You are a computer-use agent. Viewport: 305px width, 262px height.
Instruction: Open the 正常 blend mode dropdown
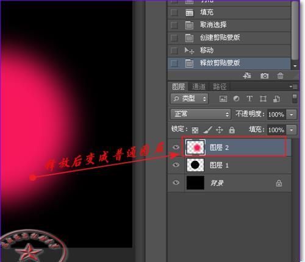pos(201,114)
